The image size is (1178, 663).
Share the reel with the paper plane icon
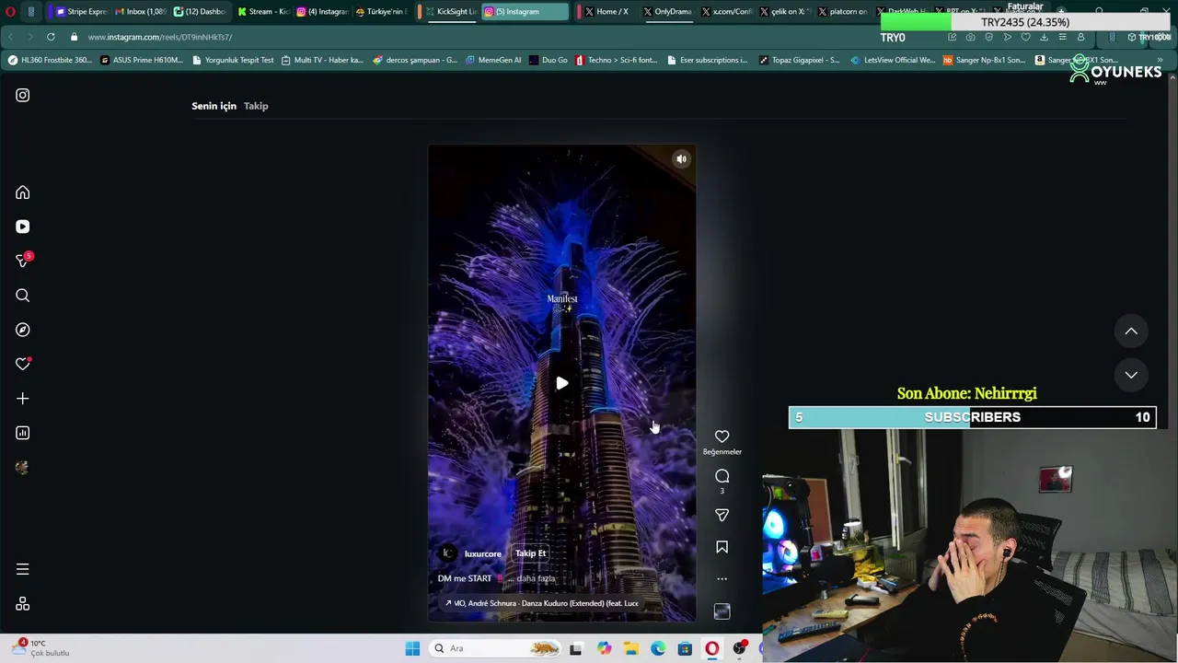(722, 516)
